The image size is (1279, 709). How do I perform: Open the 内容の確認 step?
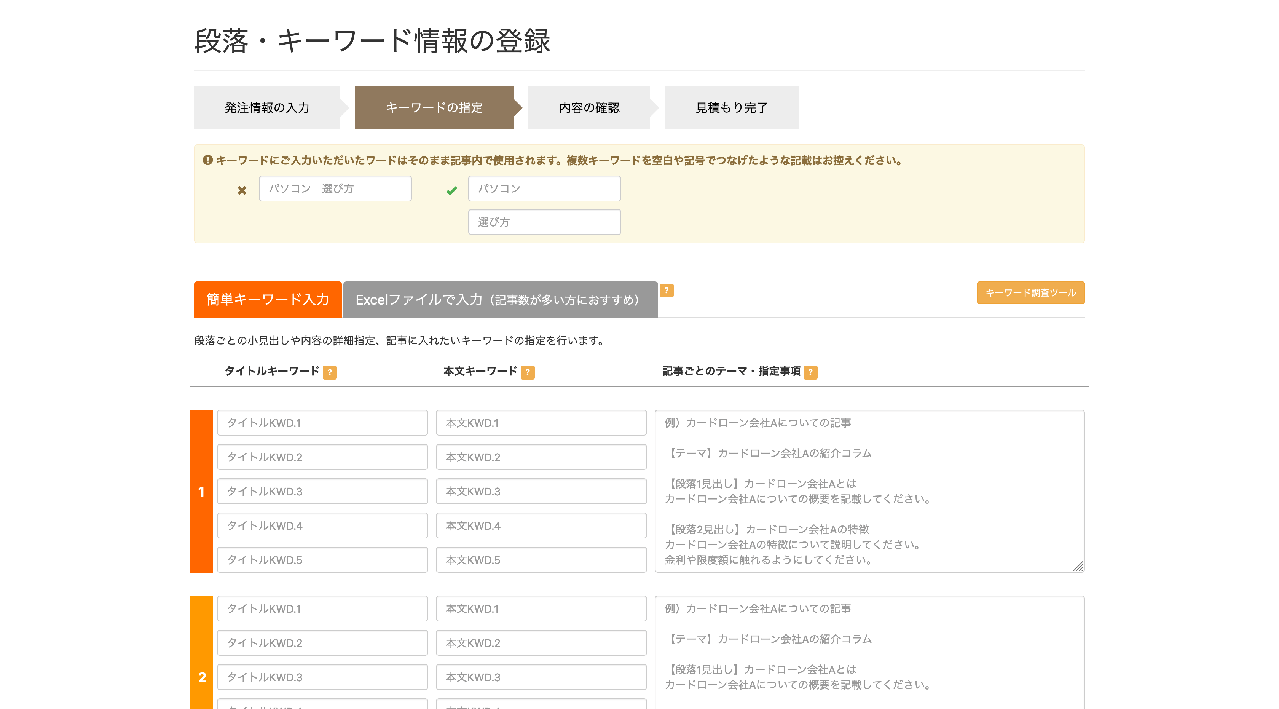click(x=589, y=108)
